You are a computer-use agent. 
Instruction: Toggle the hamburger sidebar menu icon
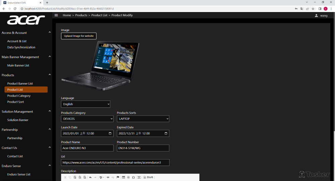point(56,15)
